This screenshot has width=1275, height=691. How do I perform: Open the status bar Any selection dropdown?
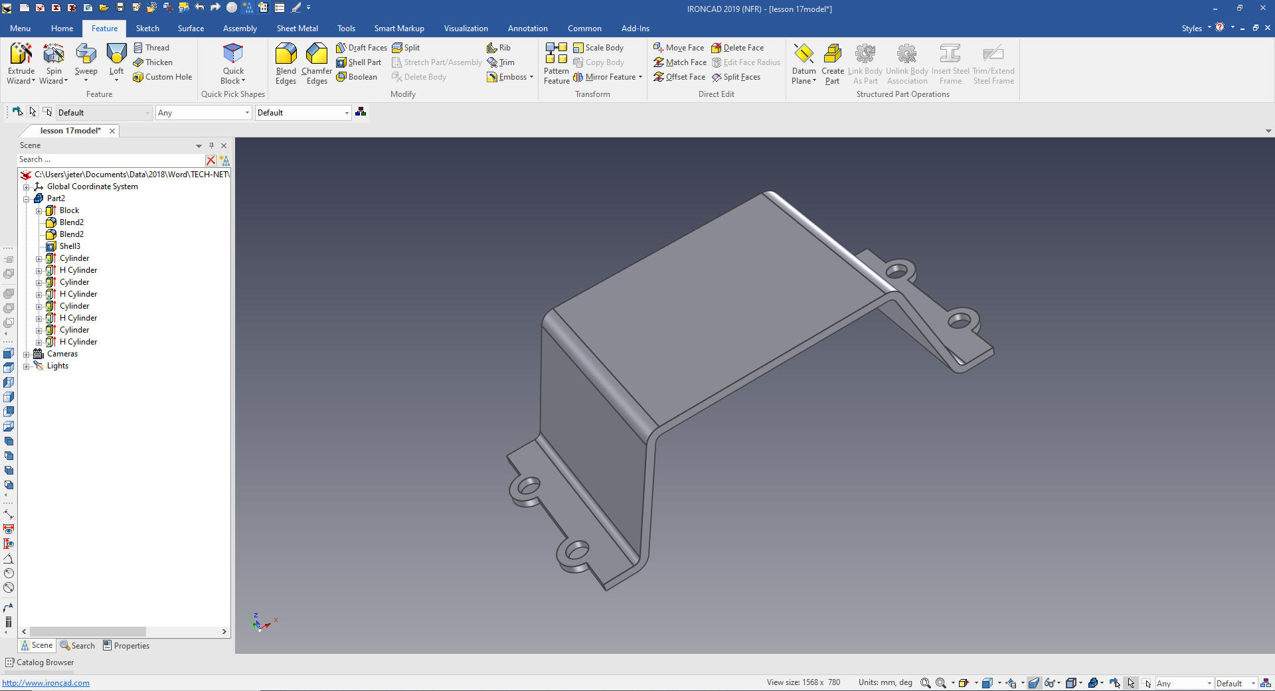coord(1184,684)
